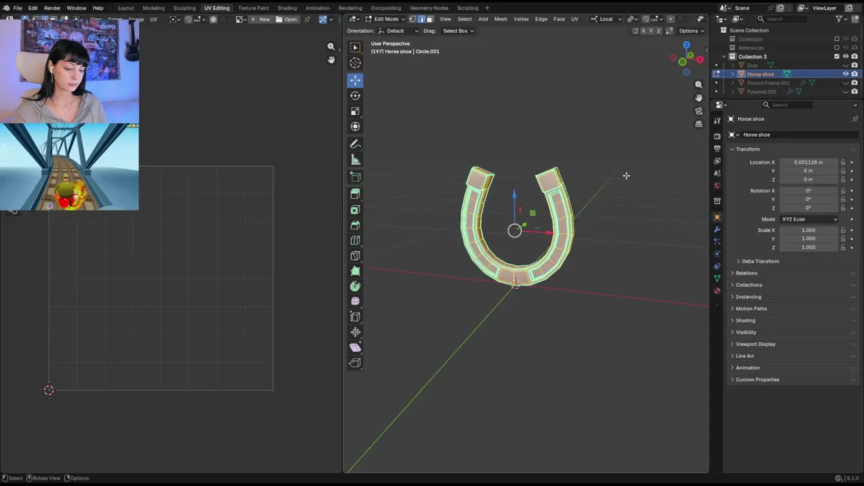Expand Horse shoe in outliner tree
This screenshot has width=864, height=486.
point(732,74)
